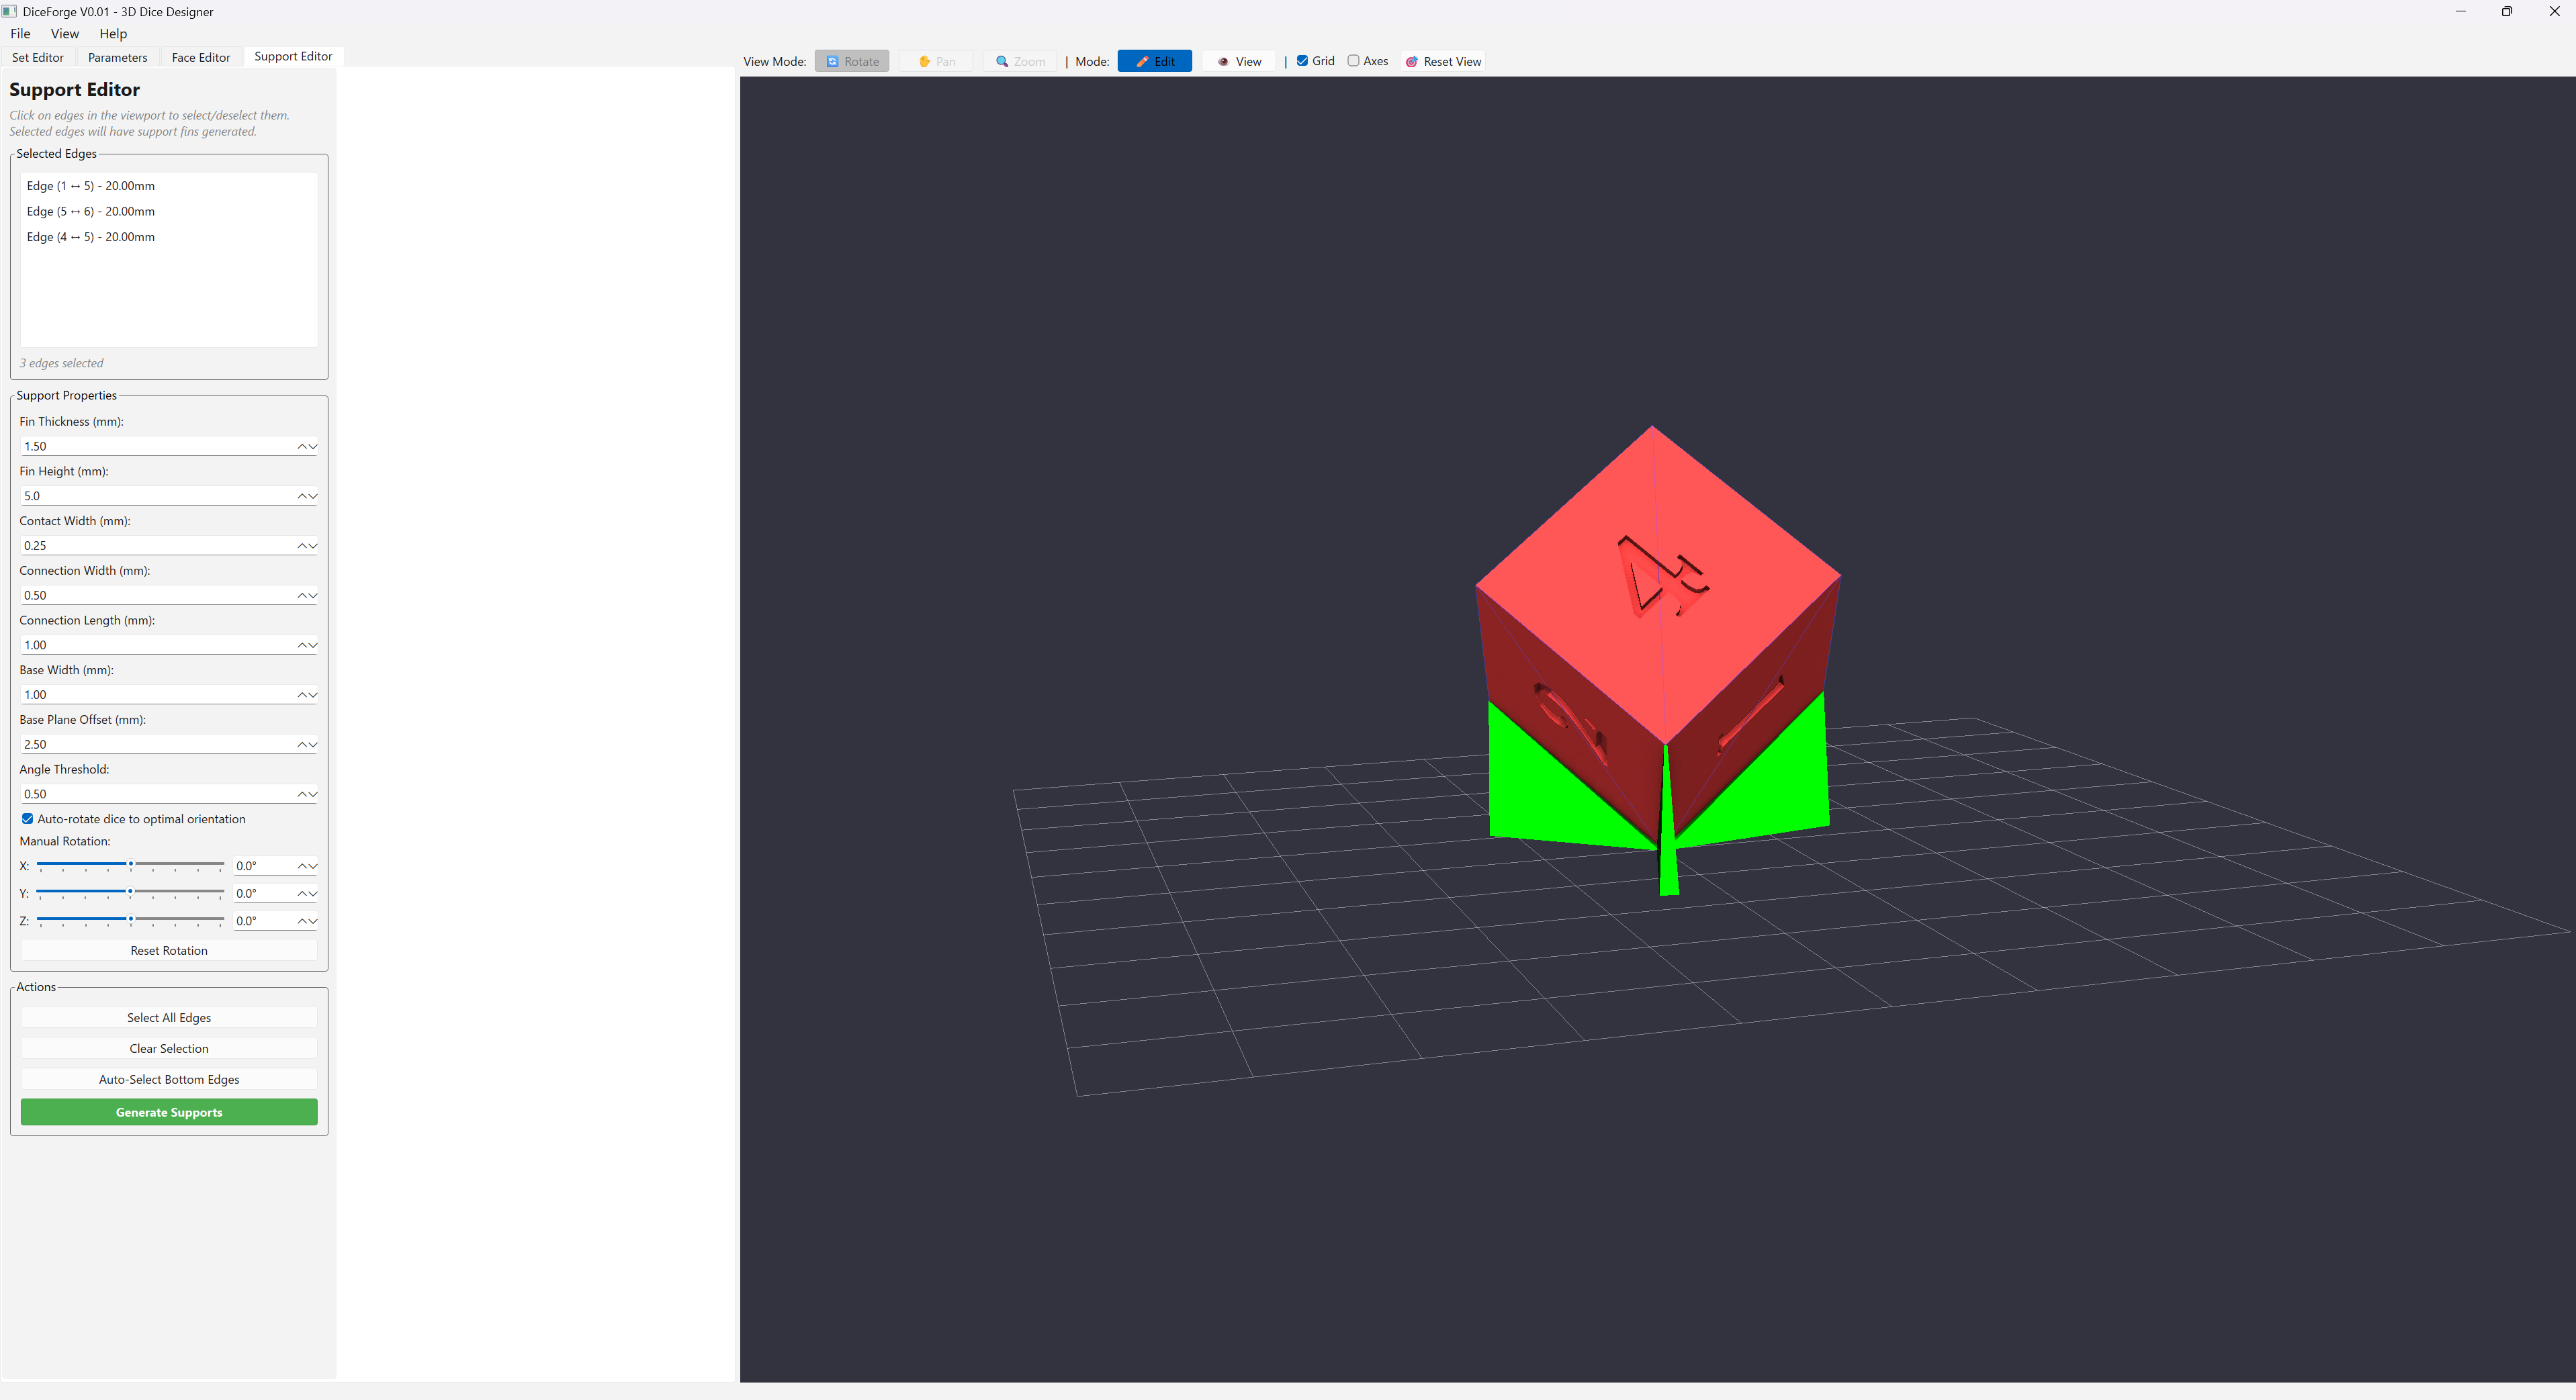
Task: Click Reset View target icon
Action: (1411, 62)
